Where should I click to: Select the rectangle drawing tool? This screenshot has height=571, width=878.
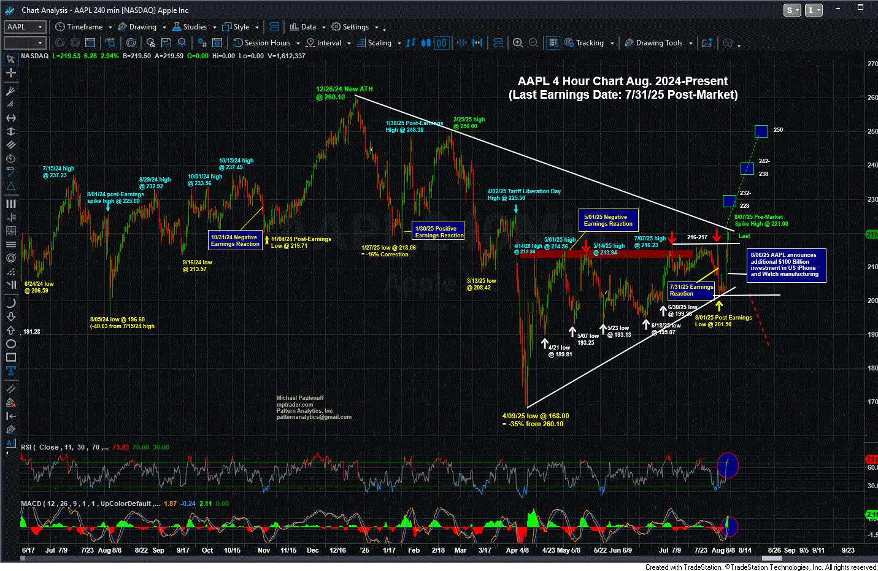[10, 357]
